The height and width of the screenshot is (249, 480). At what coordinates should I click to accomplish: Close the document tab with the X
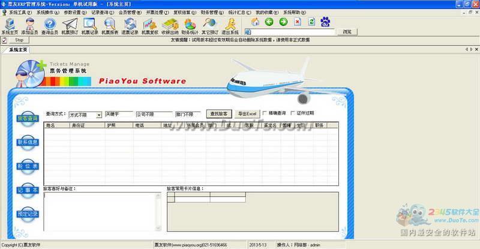[x=476, y=49]
